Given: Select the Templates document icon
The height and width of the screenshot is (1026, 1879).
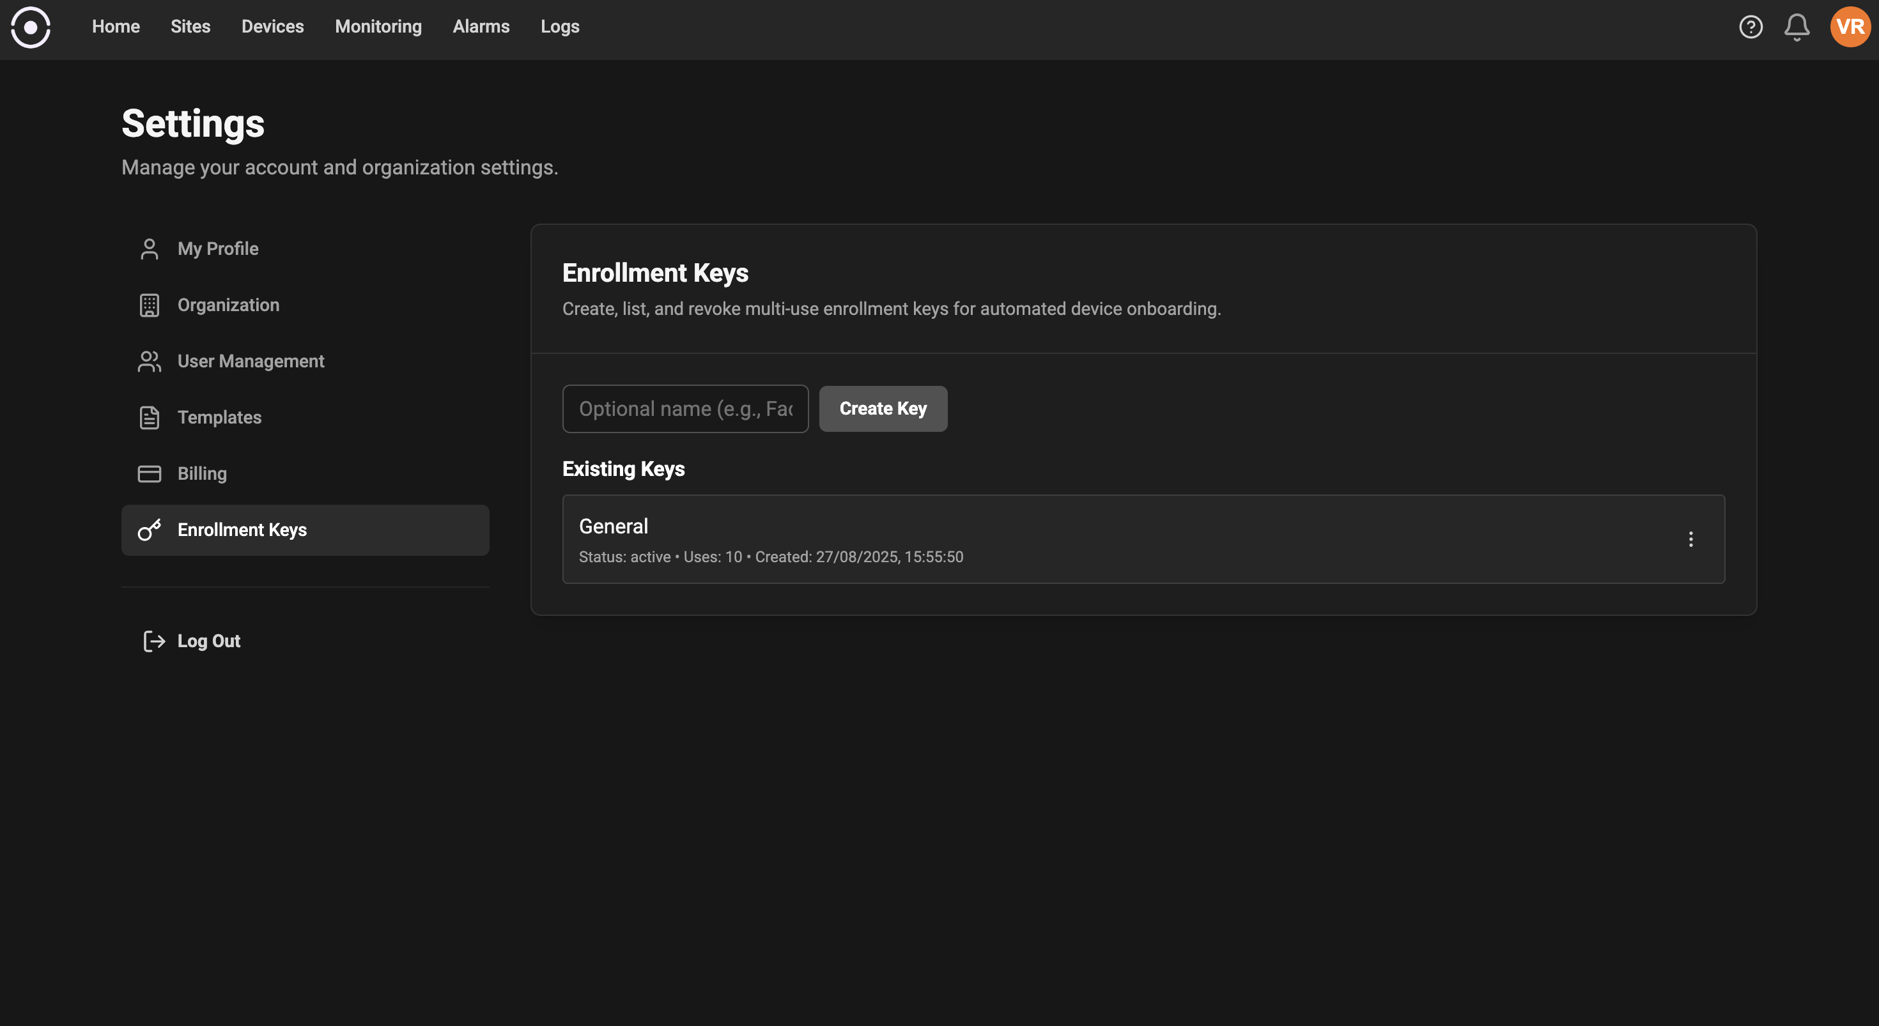Looking at the screenshot, I should coord(150,417).
